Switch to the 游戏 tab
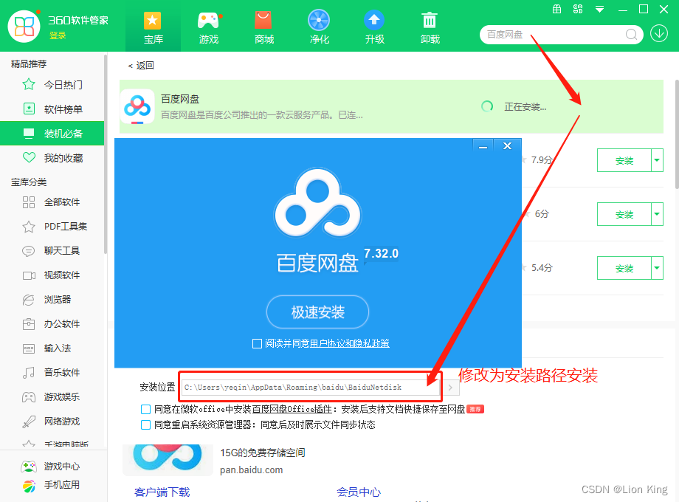The height and width of the screenshot is (502, 679). (x=208, y=28)
